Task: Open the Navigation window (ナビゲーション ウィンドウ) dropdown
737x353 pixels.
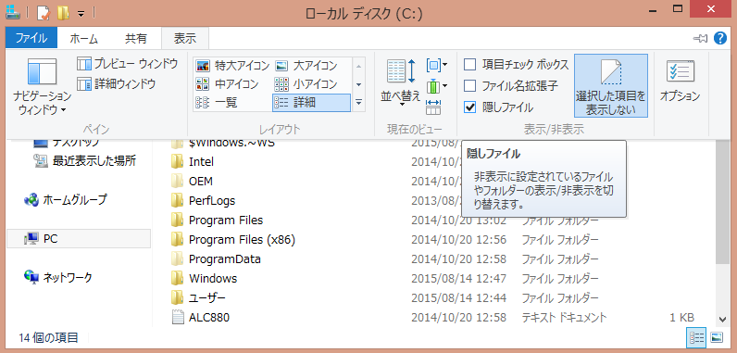Action: [x=42, y=87]
